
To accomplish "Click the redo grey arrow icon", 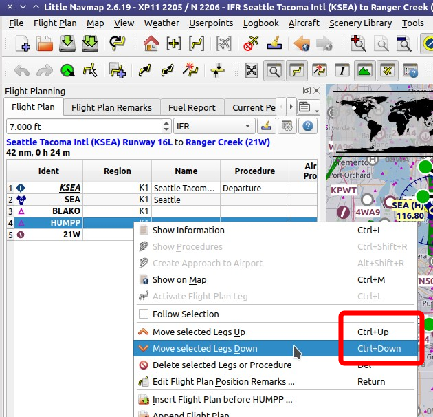I will point(45,70).
